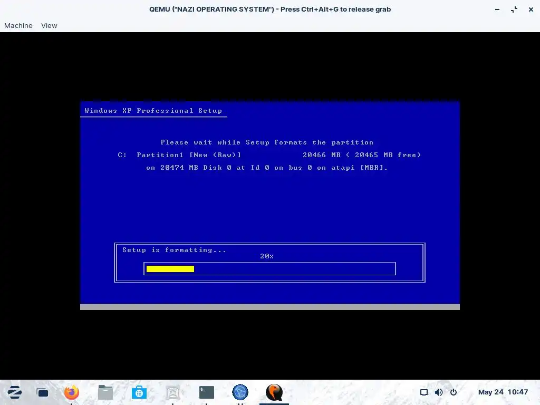This screenshot has height=405, width=540.
Task: Minimize the QEMU window
Action: [497, 9]
